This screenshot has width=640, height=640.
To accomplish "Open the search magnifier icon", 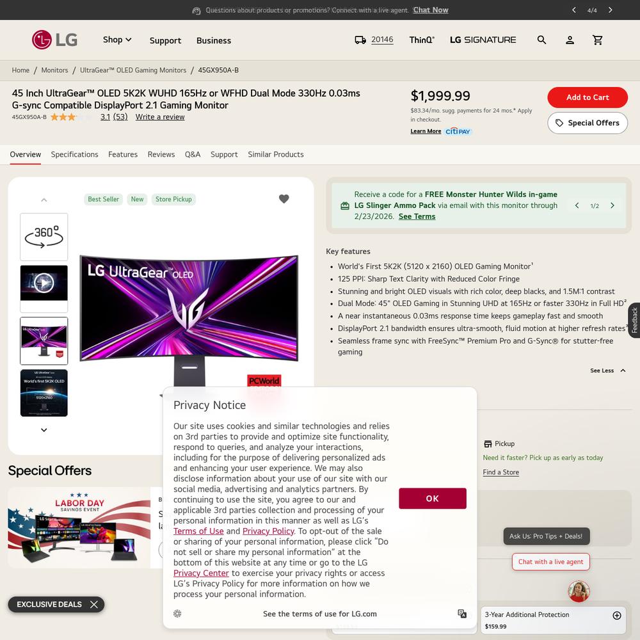I will coord(541,40).
